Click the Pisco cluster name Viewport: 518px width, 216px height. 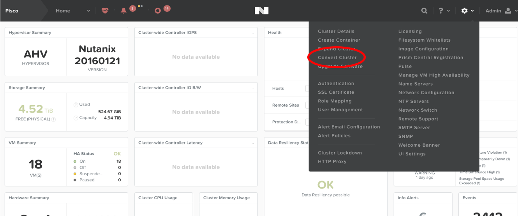pyautogui.click(x=12, y=11)
